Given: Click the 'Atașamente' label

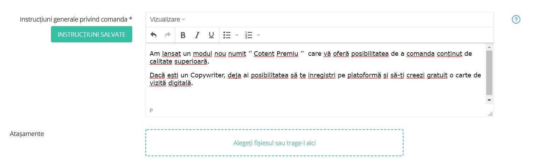Looking at the screenshot, I should [x=27, y=134].
